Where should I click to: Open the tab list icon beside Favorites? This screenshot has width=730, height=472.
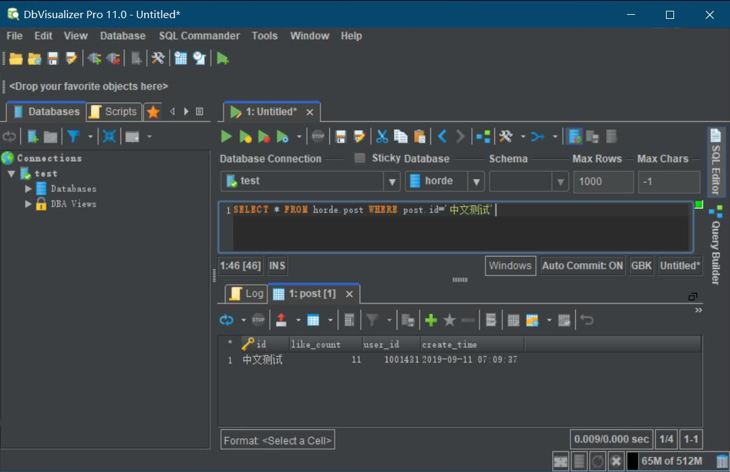coord(199,112)
